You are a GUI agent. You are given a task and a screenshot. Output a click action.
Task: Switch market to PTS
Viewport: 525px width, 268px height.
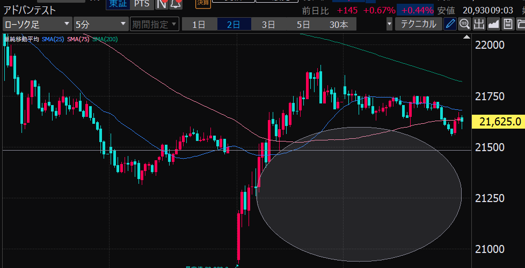coord(142,3)
